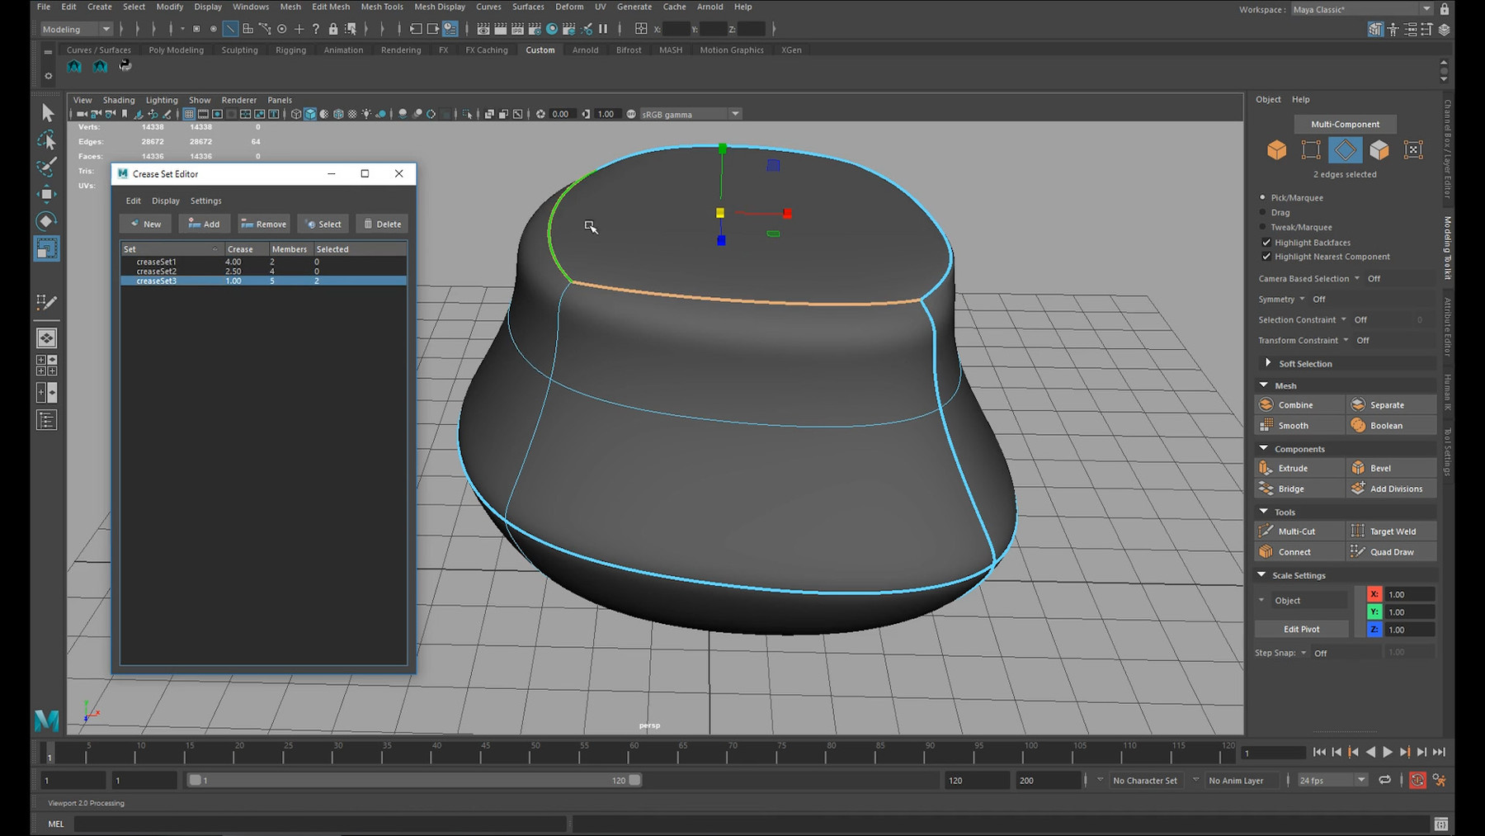Image resolution: width=1485 pixels, height=836 pixels.
Task: Click the red X axis scale handle
Action: (788, 214)
